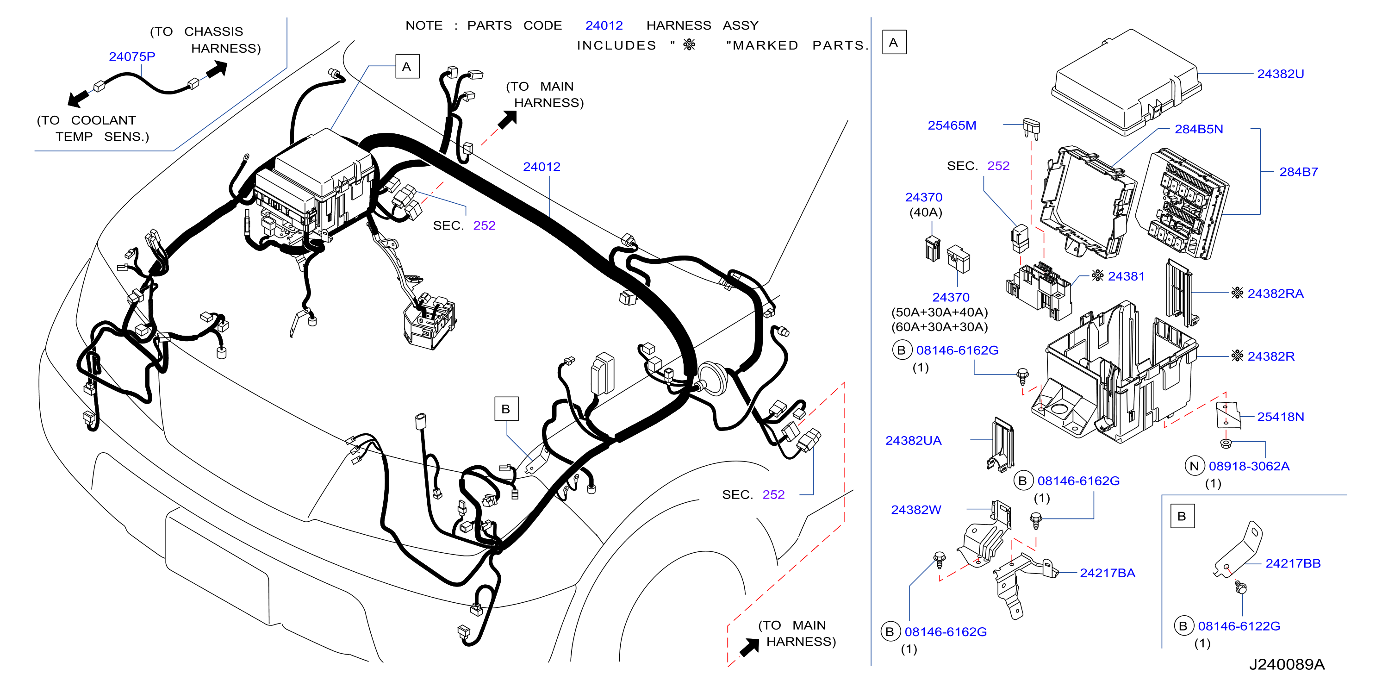
Task: Click the 24382UA part label
Action: click(913, 441)
